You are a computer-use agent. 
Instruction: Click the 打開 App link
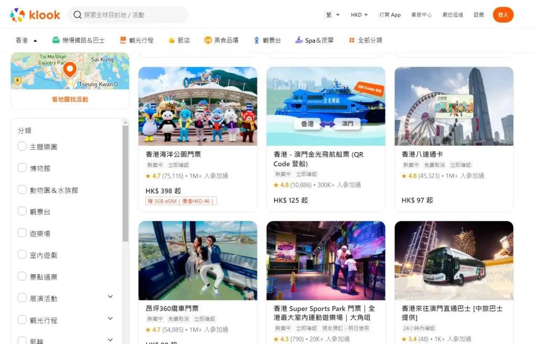390,15
